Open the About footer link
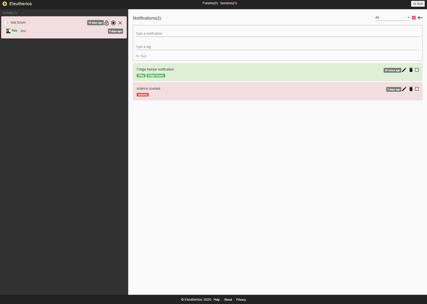 pyautogui.click(x=228, y=300)
